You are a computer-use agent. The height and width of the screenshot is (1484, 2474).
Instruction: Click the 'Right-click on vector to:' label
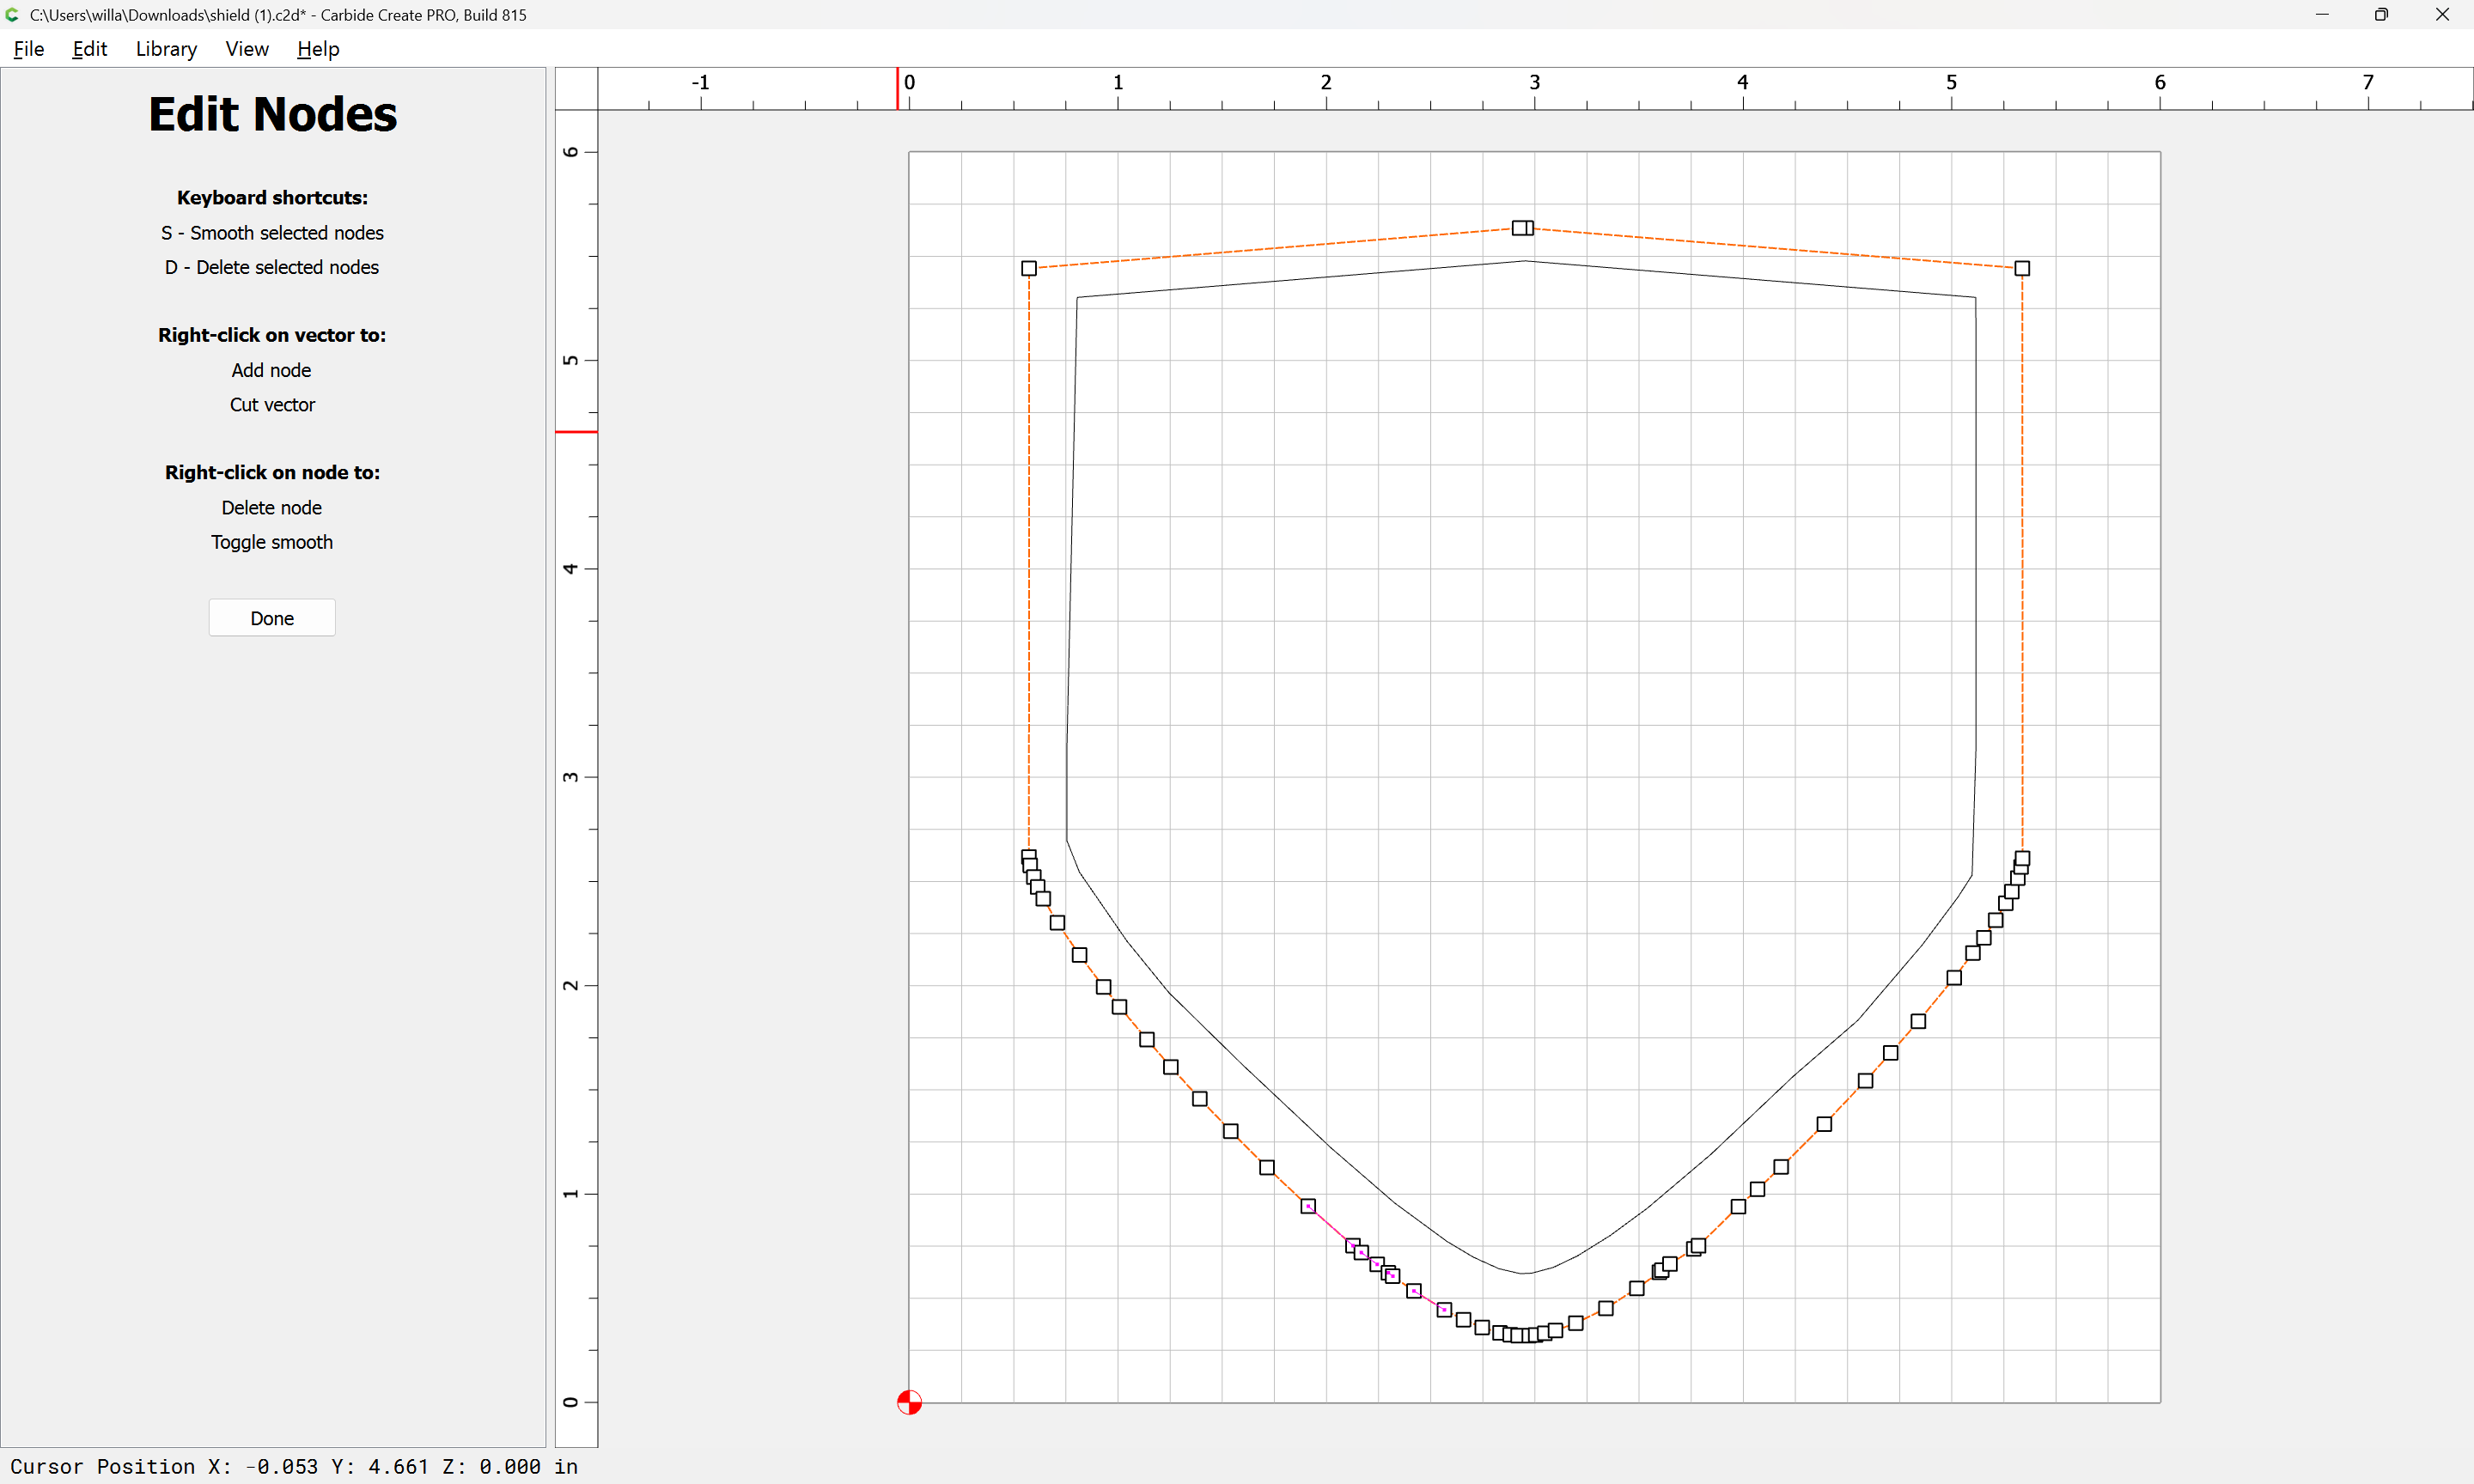(272, 335)
